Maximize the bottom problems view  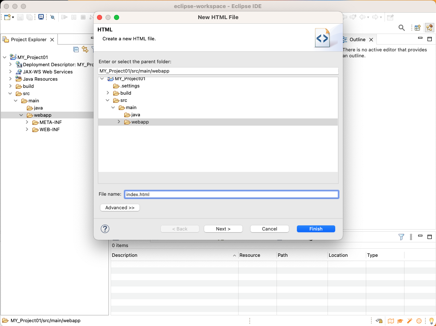pos(430,237)
